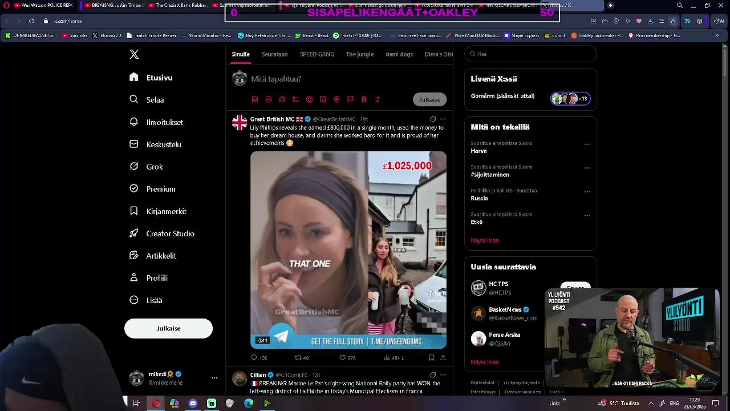Switch to the demi dogs tab
Image resolution: width=730 pixels, height=411 pixels.
(x=399, y=54)
